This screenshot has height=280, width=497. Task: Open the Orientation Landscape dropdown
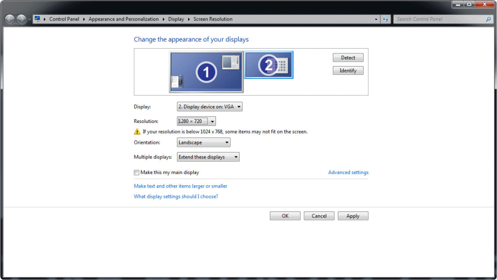(x=203, y=142)
